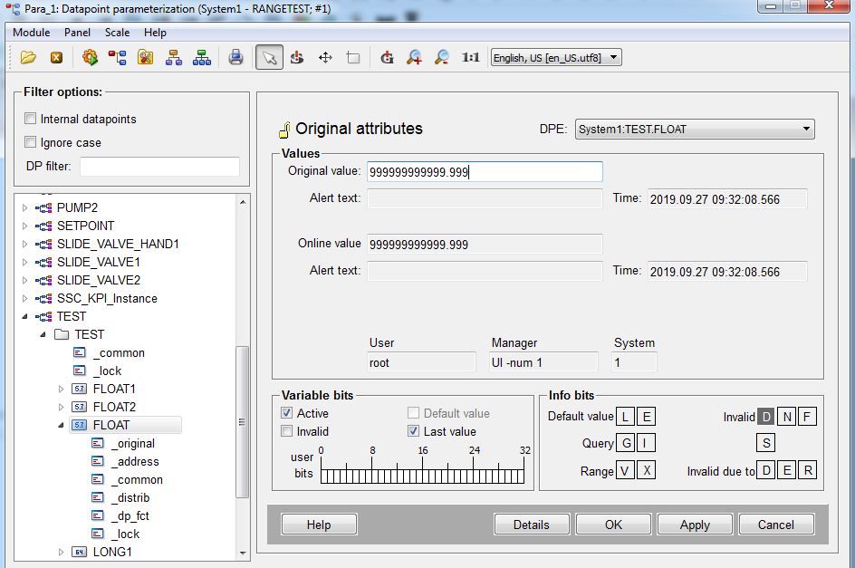The image size is (855, 568).
Task: Click the Details button
Action: pyautogui.click(x=531, y=525)
